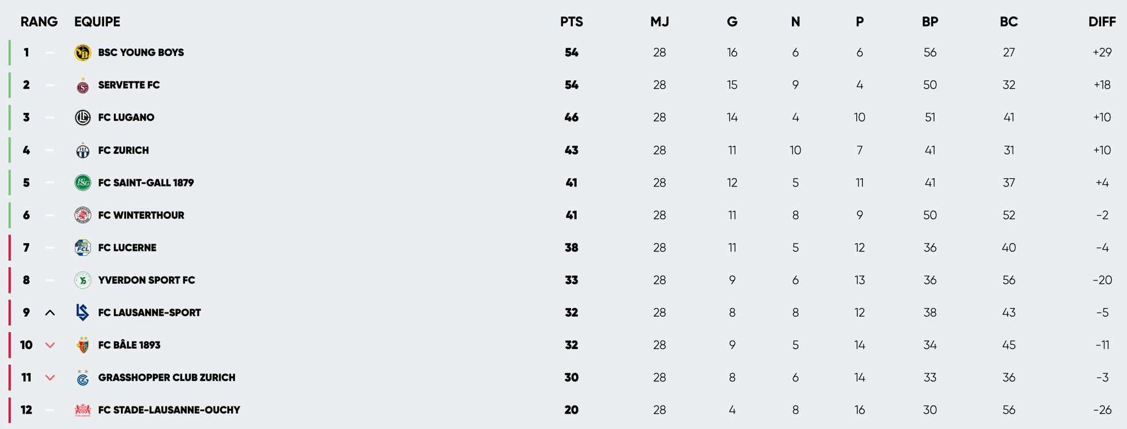Click the red down arrow beside rank 10
This screenshot has height=429, width=1127.
(50, 345)
